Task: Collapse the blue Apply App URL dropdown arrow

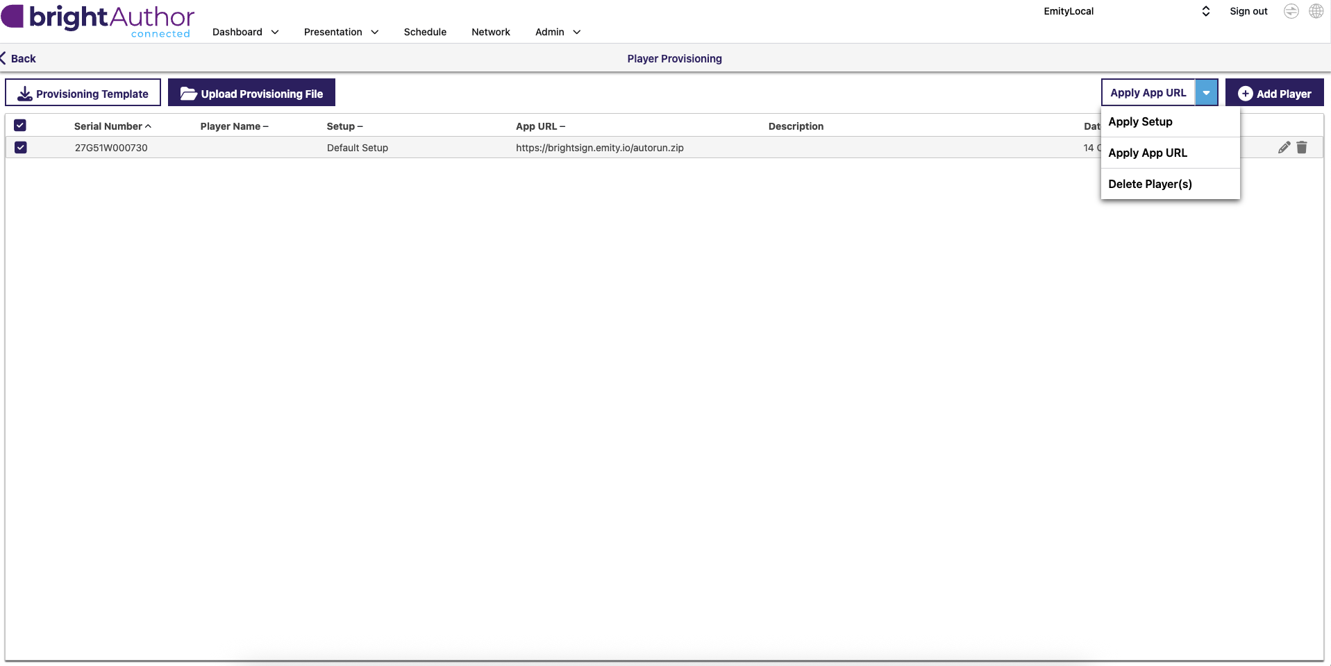Action: click(x=1206, y=93)
